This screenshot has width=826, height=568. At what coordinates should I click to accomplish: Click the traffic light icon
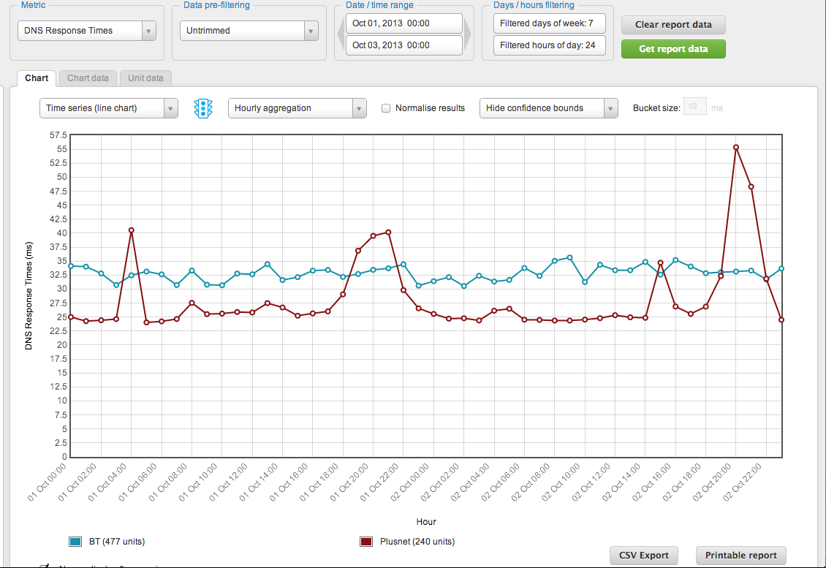[202, 108]
